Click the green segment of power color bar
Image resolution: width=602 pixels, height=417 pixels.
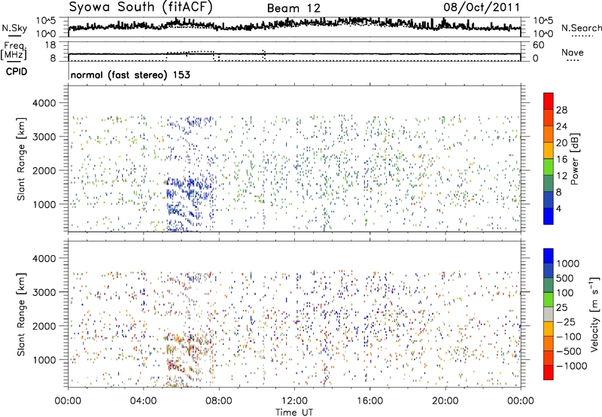point(549,166)
